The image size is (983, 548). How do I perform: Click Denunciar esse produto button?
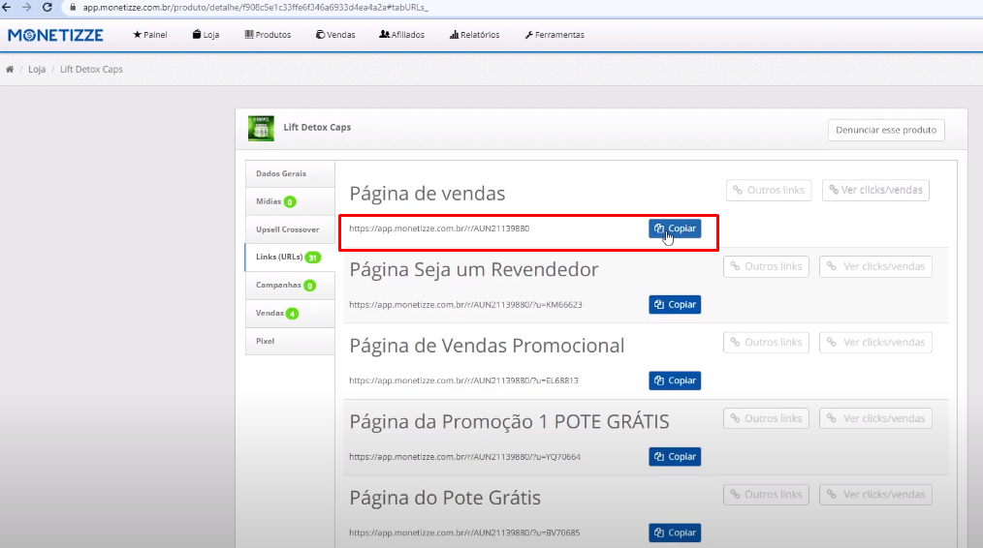point(886,131)
